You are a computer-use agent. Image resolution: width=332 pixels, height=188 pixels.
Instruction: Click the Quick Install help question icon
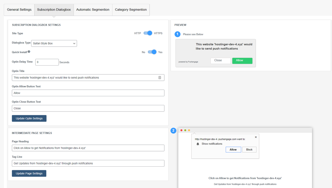(x=29, y=52)
